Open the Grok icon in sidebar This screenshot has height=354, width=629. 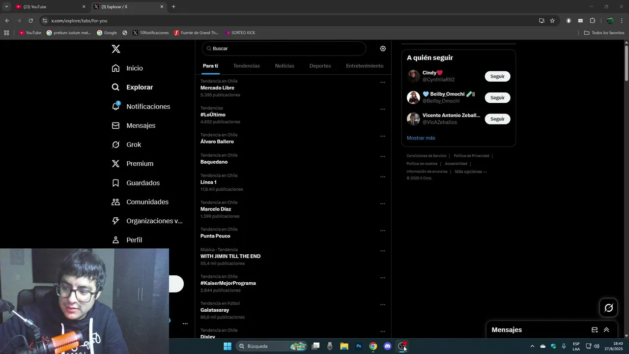click(115, 145)
